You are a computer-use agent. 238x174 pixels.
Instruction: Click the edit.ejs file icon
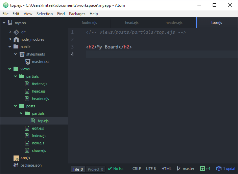click(27, 128)
